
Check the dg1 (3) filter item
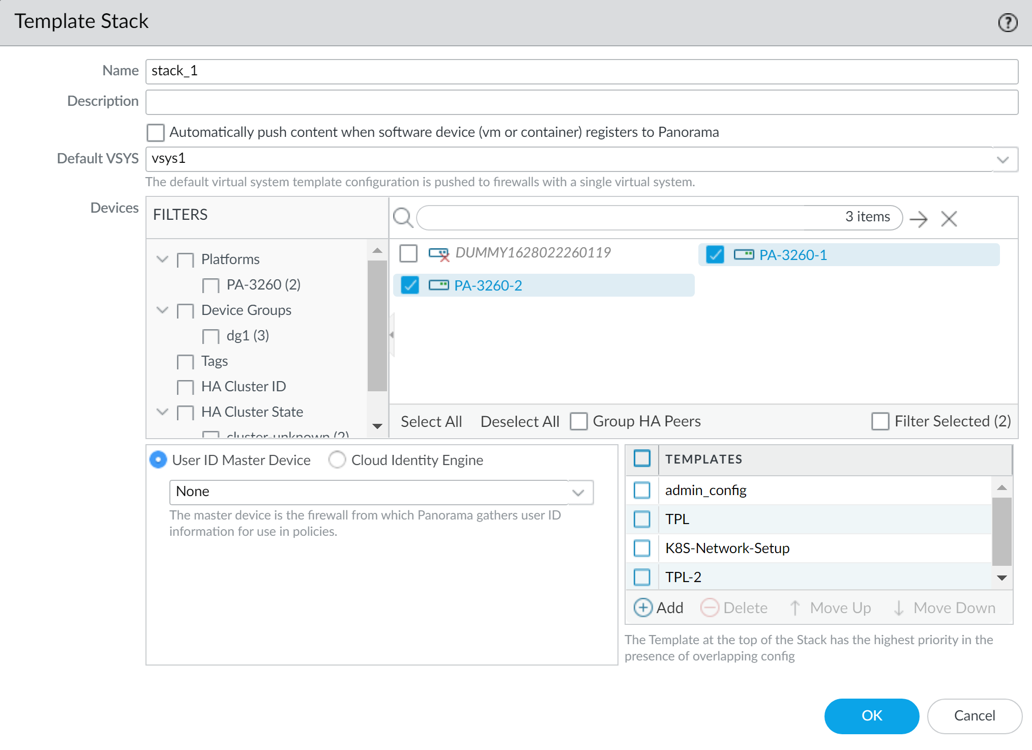point(211,336)
